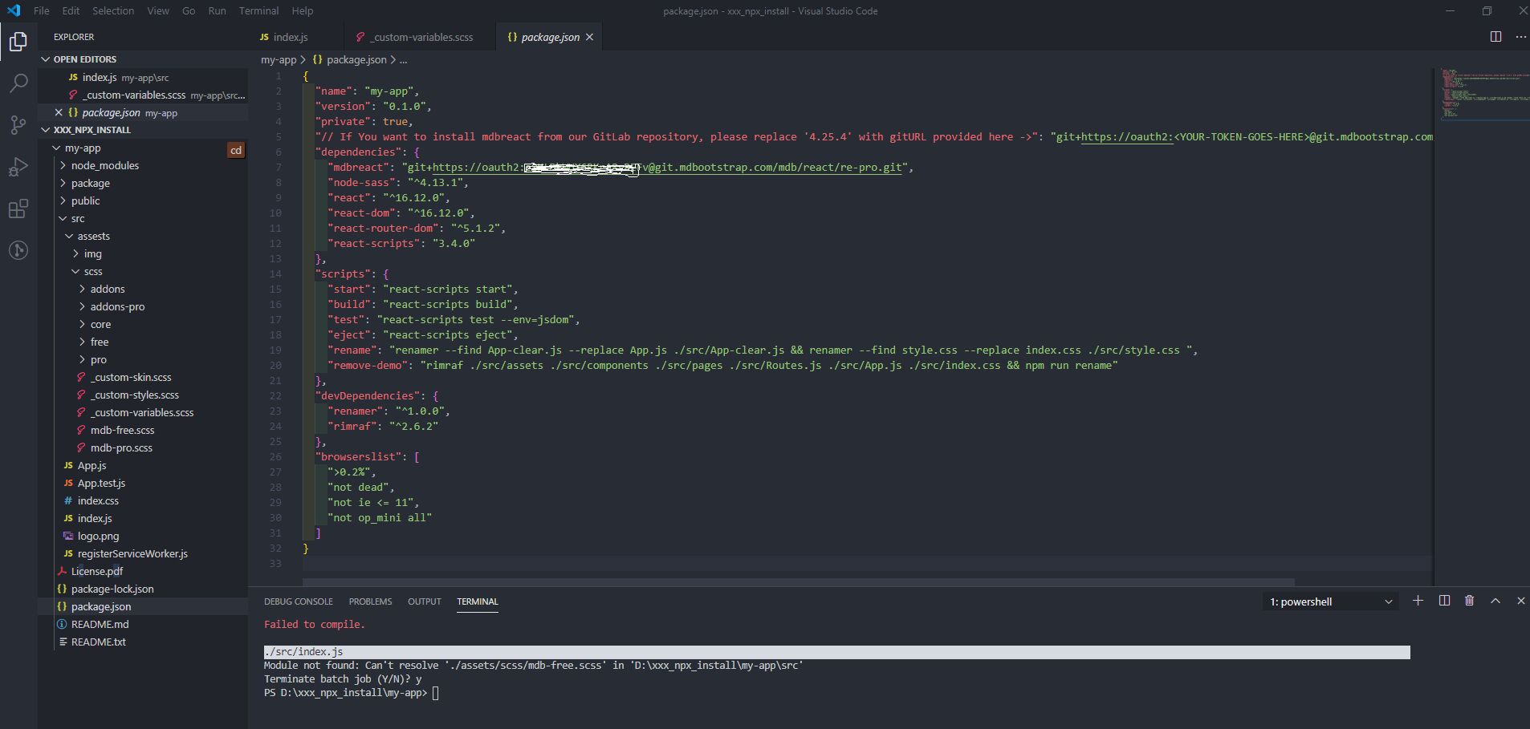
Task: Click the License.pdf file icon
Action: point(62,571)
